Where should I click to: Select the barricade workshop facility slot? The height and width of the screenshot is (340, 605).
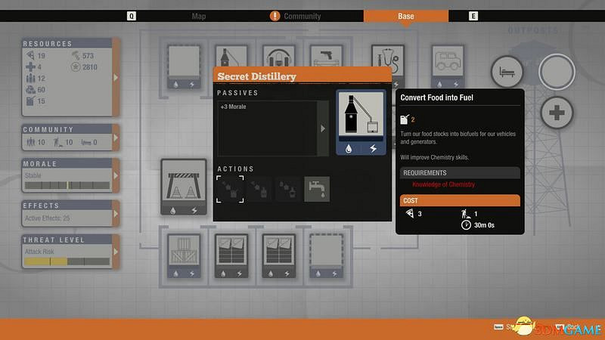tap(183, 187)
